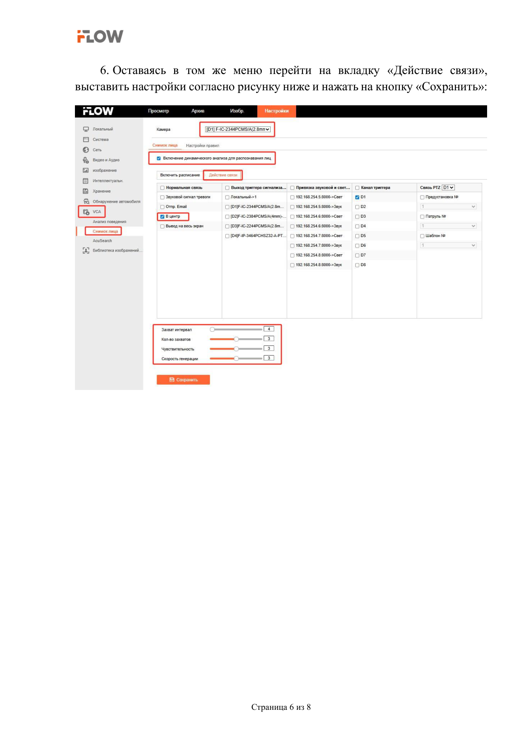Check the [D4]F-IP-3464PCHSZ32-A-PT output checkbox
525x742 pixels.
tap(227, 236)
